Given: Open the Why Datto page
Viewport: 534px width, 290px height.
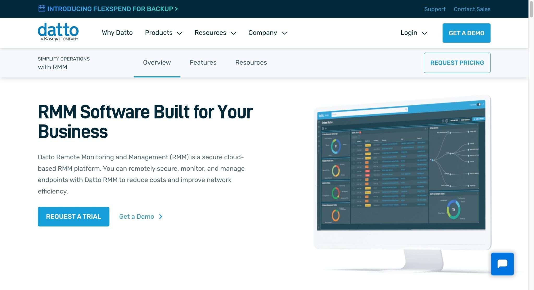Looking at the screenshot, I should (117, 33).
